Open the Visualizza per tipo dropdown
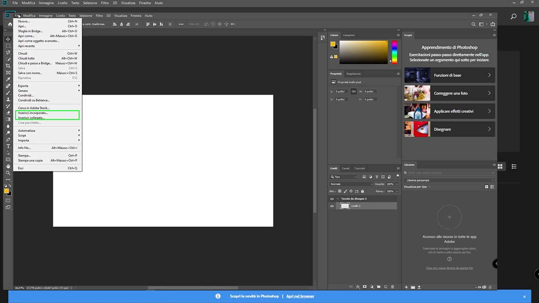 tap(417, 186)
